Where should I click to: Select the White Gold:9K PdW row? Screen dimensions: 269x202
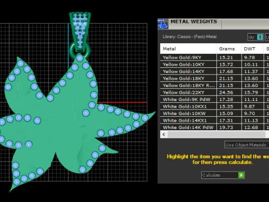(215, 99)
